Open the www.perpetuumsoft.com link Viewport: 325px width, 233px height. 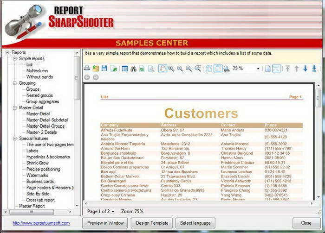41,223
